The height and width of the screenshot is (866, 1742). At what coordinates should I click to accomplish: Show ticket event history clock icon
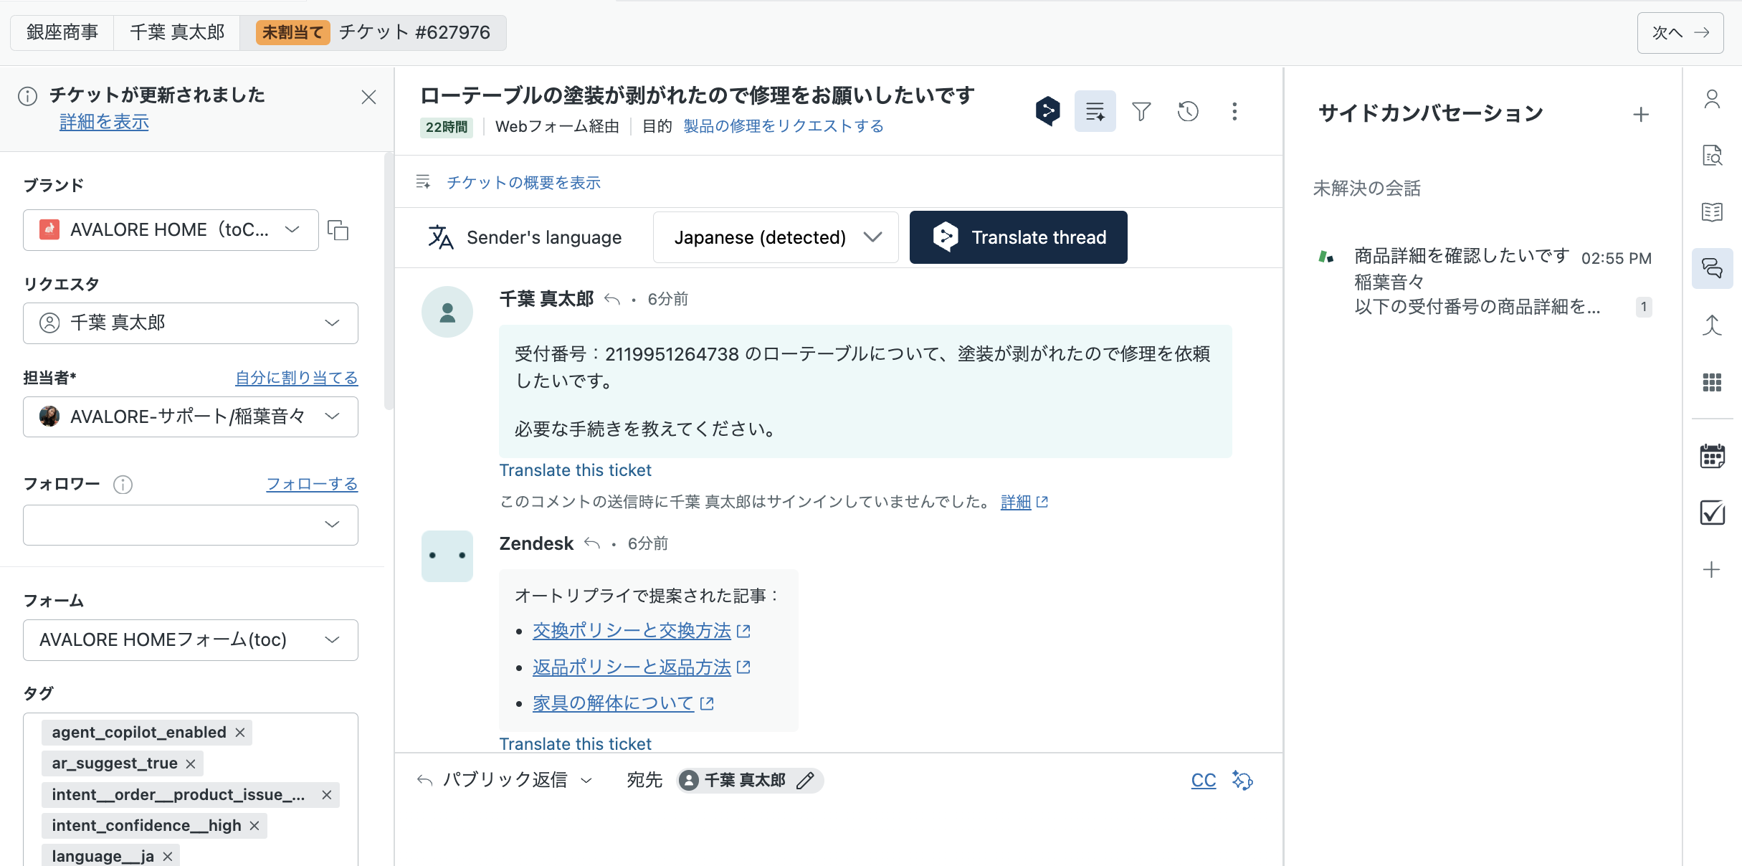tap(1188, 111)
